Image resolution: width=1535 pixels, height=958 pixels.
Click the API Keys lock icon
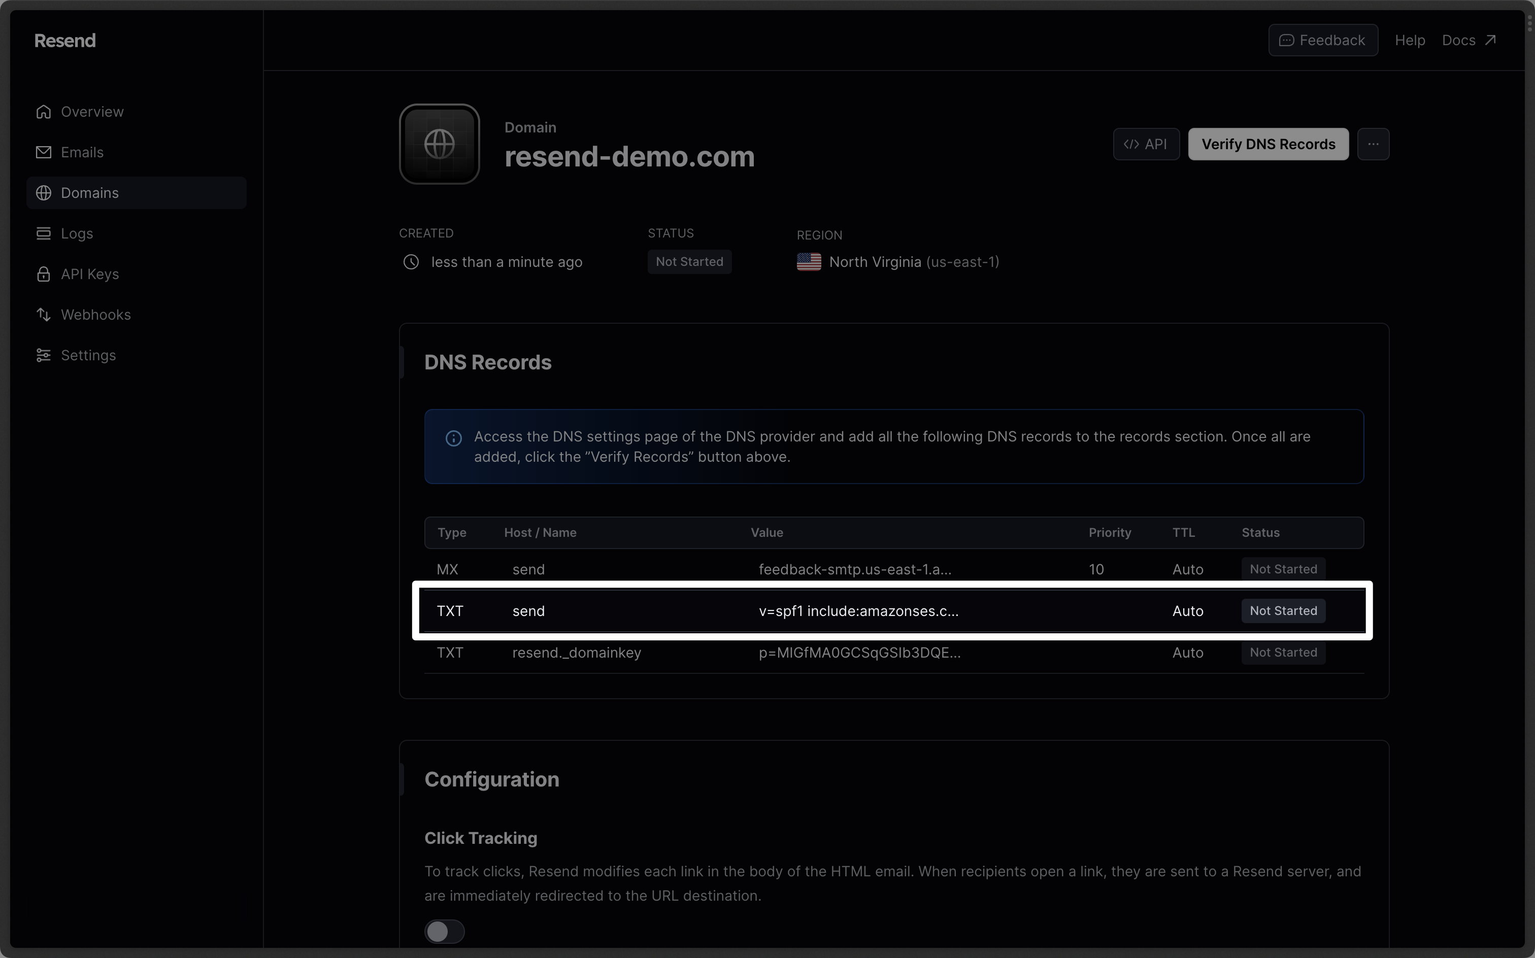(43, 273)
